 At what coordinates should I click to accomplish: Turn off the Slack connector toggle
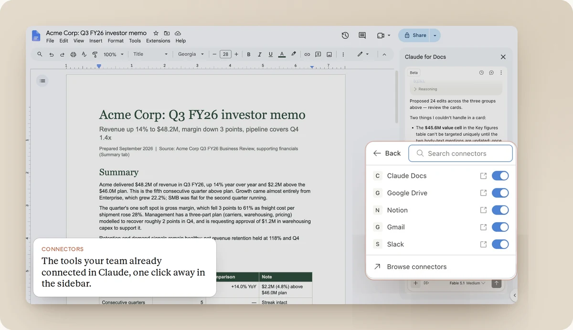click(x=500, y=244)
